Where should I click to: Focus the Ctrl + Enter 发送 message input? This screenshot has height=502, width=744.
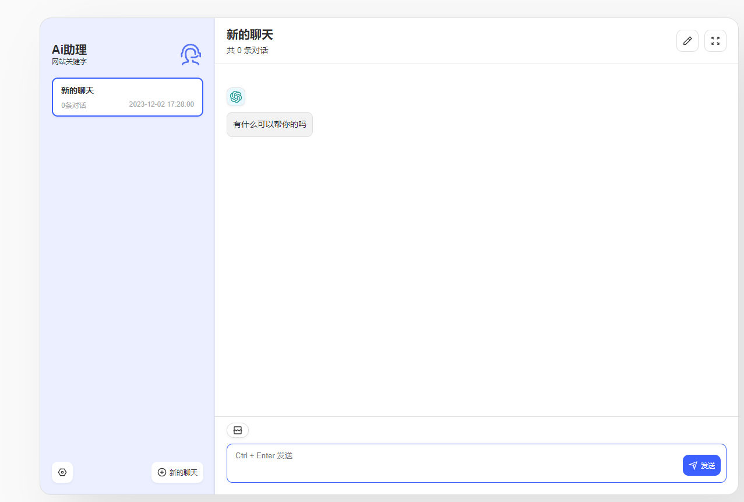click(x=454, y=464)
